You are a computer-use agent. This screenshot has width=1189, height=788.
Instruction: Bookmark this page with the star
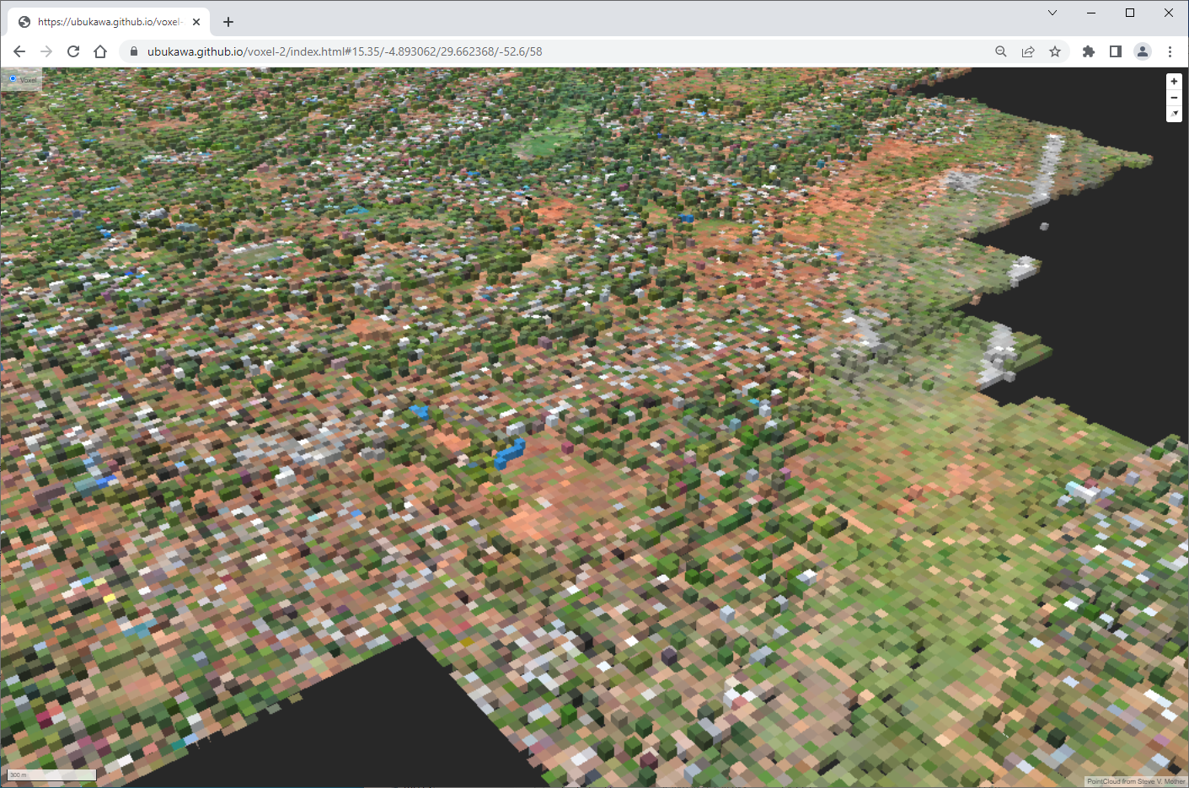point(1055,51)
